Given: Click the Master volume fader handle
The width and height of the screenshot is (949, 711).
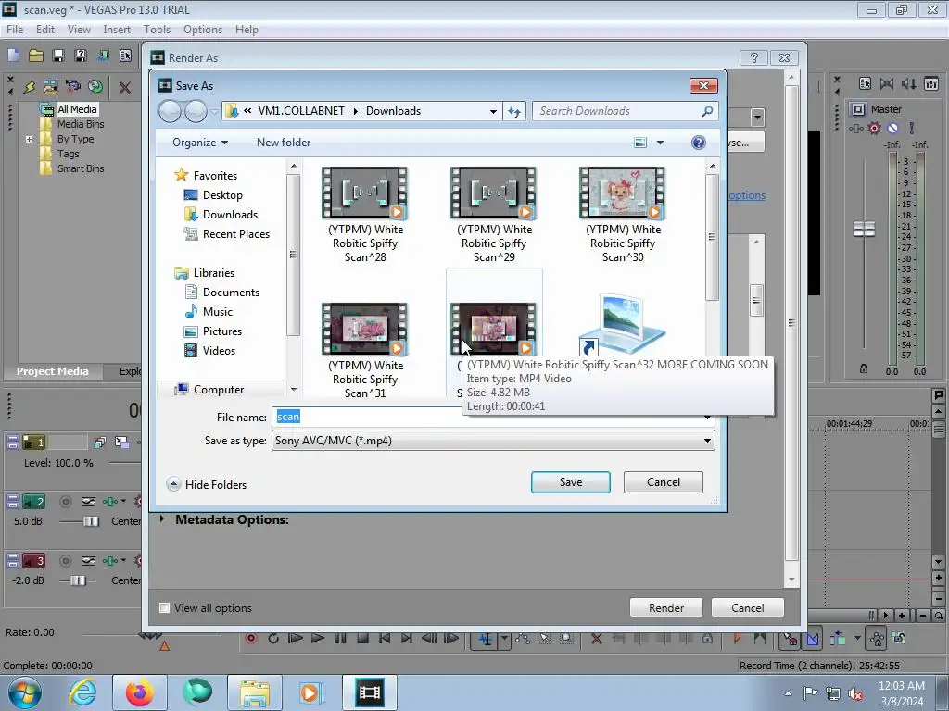Looking at the screenshot, I should click(x=864, y=230).
